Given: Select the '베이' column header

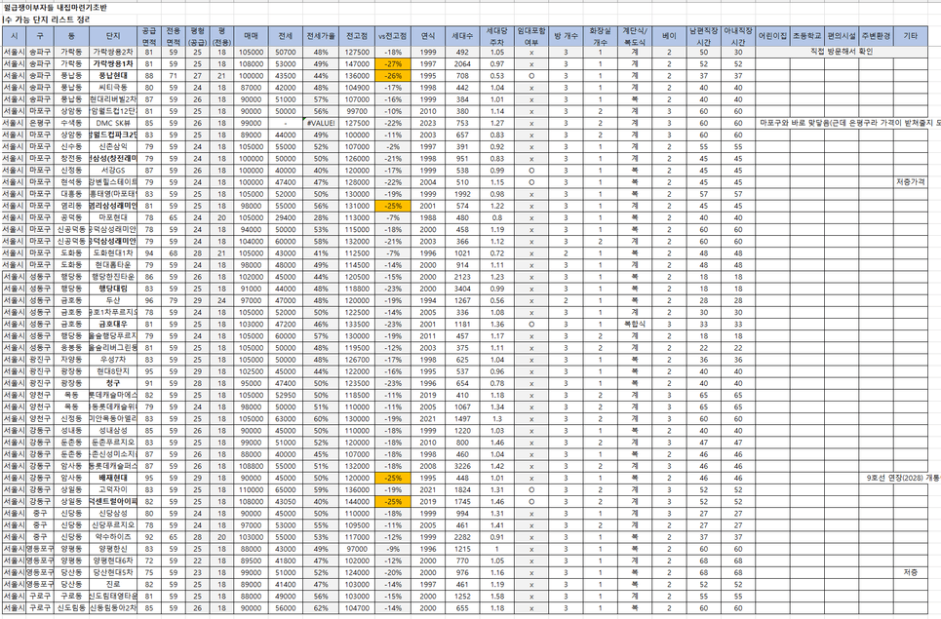Looking at the screenshot, I should pos(669,36).
